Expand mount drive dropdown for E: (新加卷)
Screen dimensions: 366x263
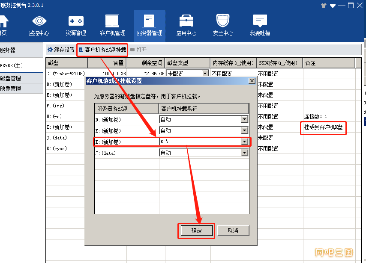click(244, 130)
